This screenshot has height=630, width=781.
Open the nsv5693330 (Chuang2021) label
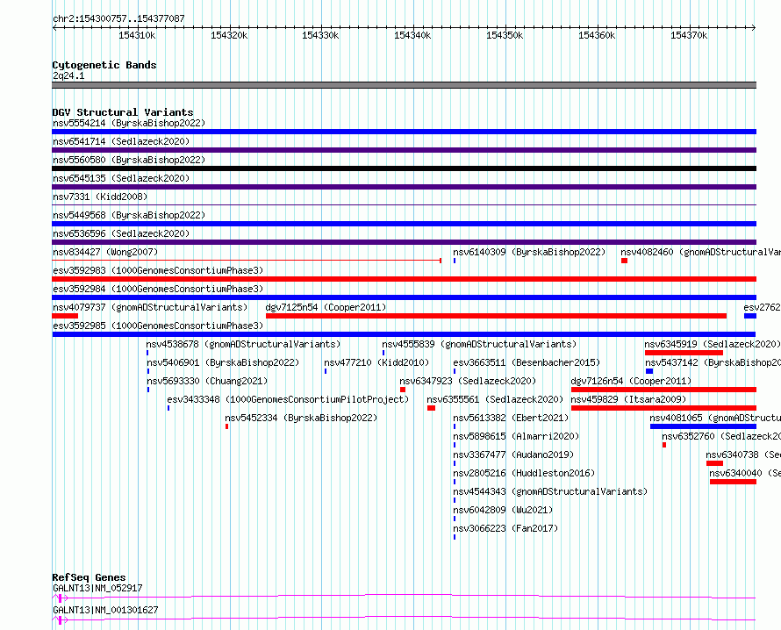pos(207,381)
